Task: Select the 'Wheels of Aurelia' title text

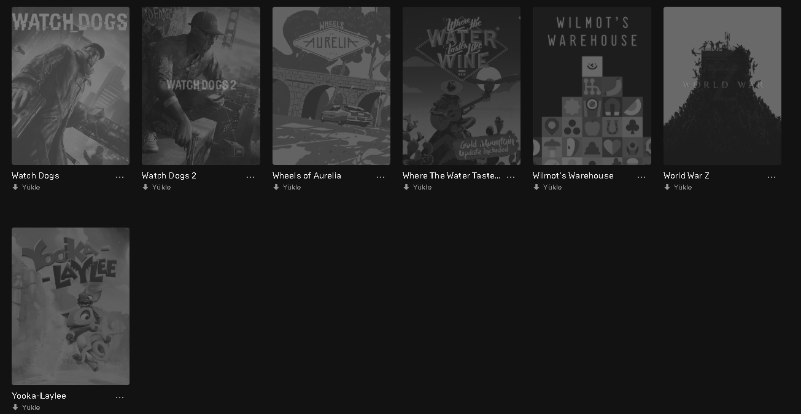Action: [x=307, y=175]
